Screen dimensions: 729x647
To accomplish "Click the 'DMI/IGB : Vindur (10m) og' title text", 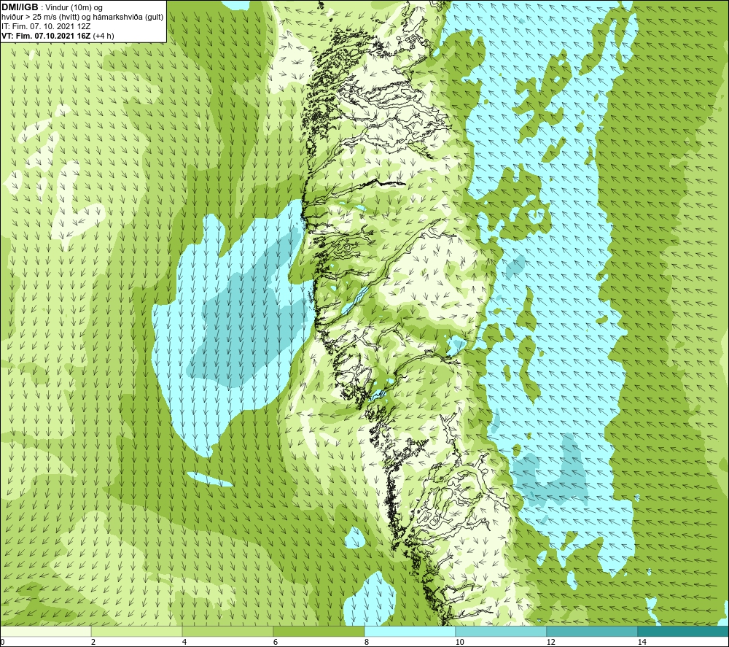I will point(52,7).
